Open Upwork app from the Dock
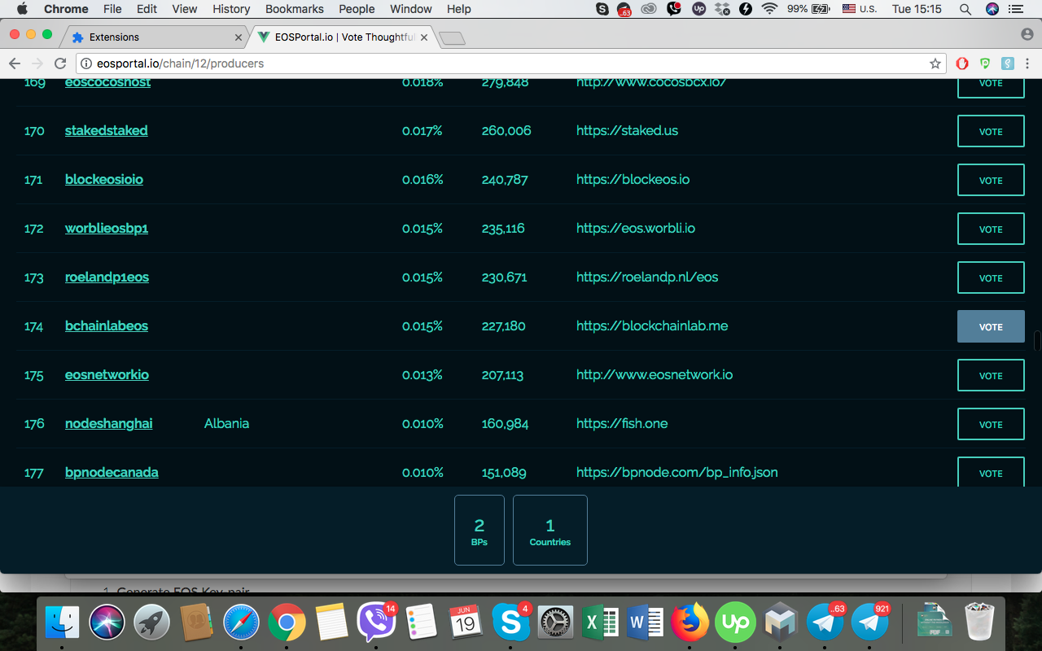 point(734,623)
